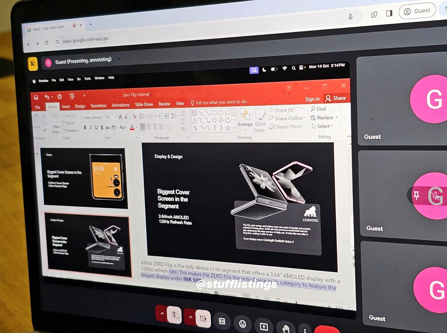Click the Guest profile button in Chrome
Screen dimensions: 447x333
(417, 11)
